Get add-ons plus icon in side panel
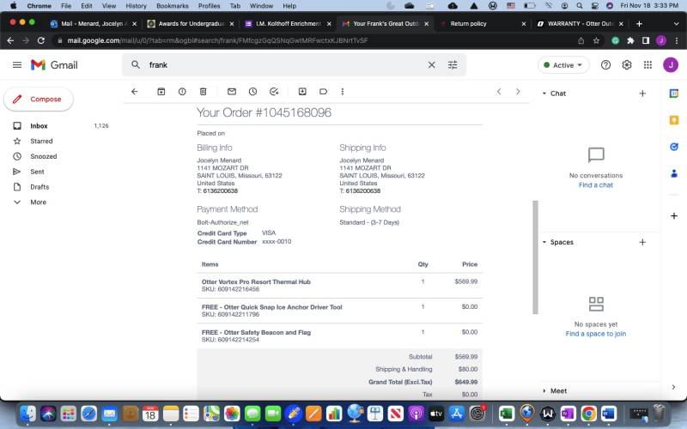Screen dimensions: 687x429 674,216
